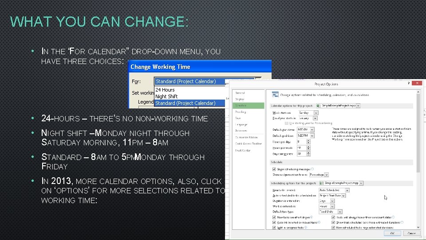The height and width of the screenshot is (240, 426).
Task: Click the Change Working Time title bar
Action: pos(200,67)
